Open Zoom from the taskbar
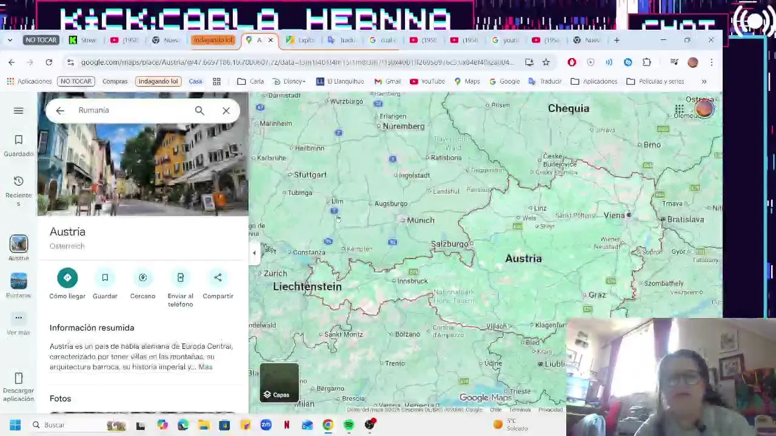Viewport: 776px width, 436px height. pyautogui.click(x=266, y=425)
